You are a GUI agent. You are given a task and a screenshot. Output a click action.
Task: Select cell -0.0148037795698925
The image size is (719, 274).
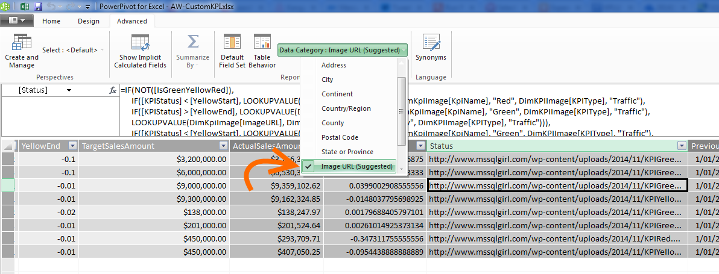pos(375,199)
